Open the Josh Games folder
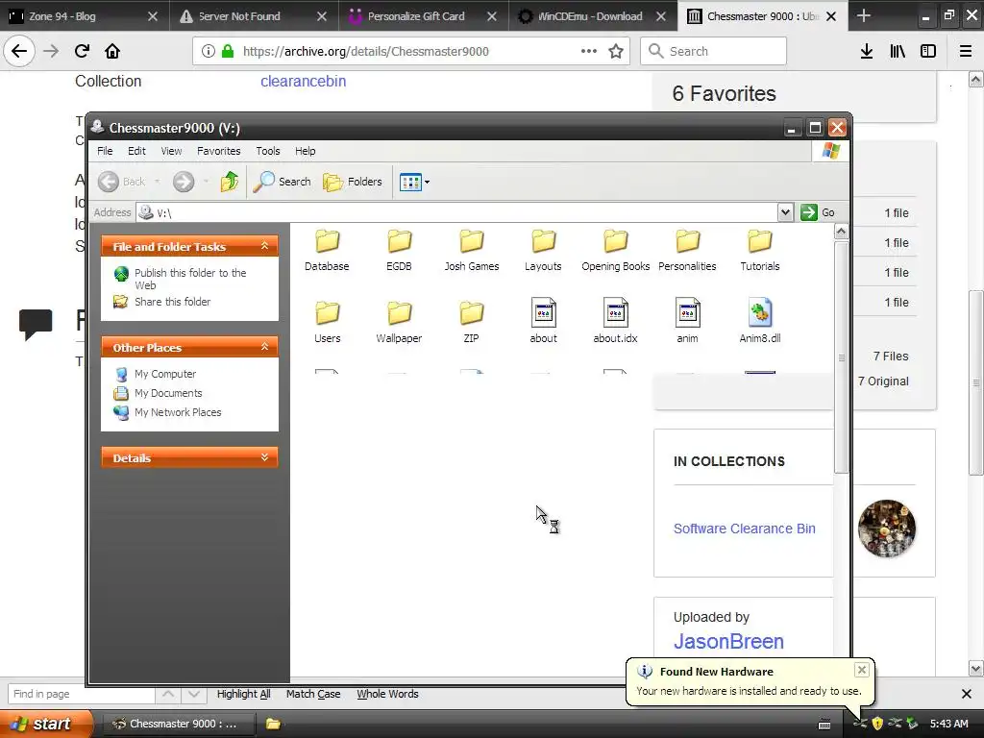The width and height of the screenshot is (984, 738). pyautogui.click(x=471, y=250)
